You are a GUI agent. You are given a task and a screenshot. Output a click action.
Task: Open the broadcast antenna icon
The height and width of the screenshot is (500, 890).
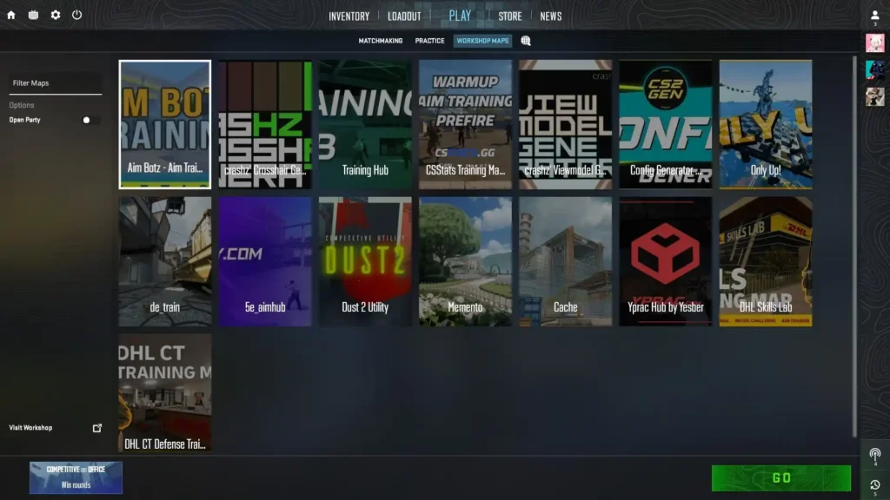874,454
